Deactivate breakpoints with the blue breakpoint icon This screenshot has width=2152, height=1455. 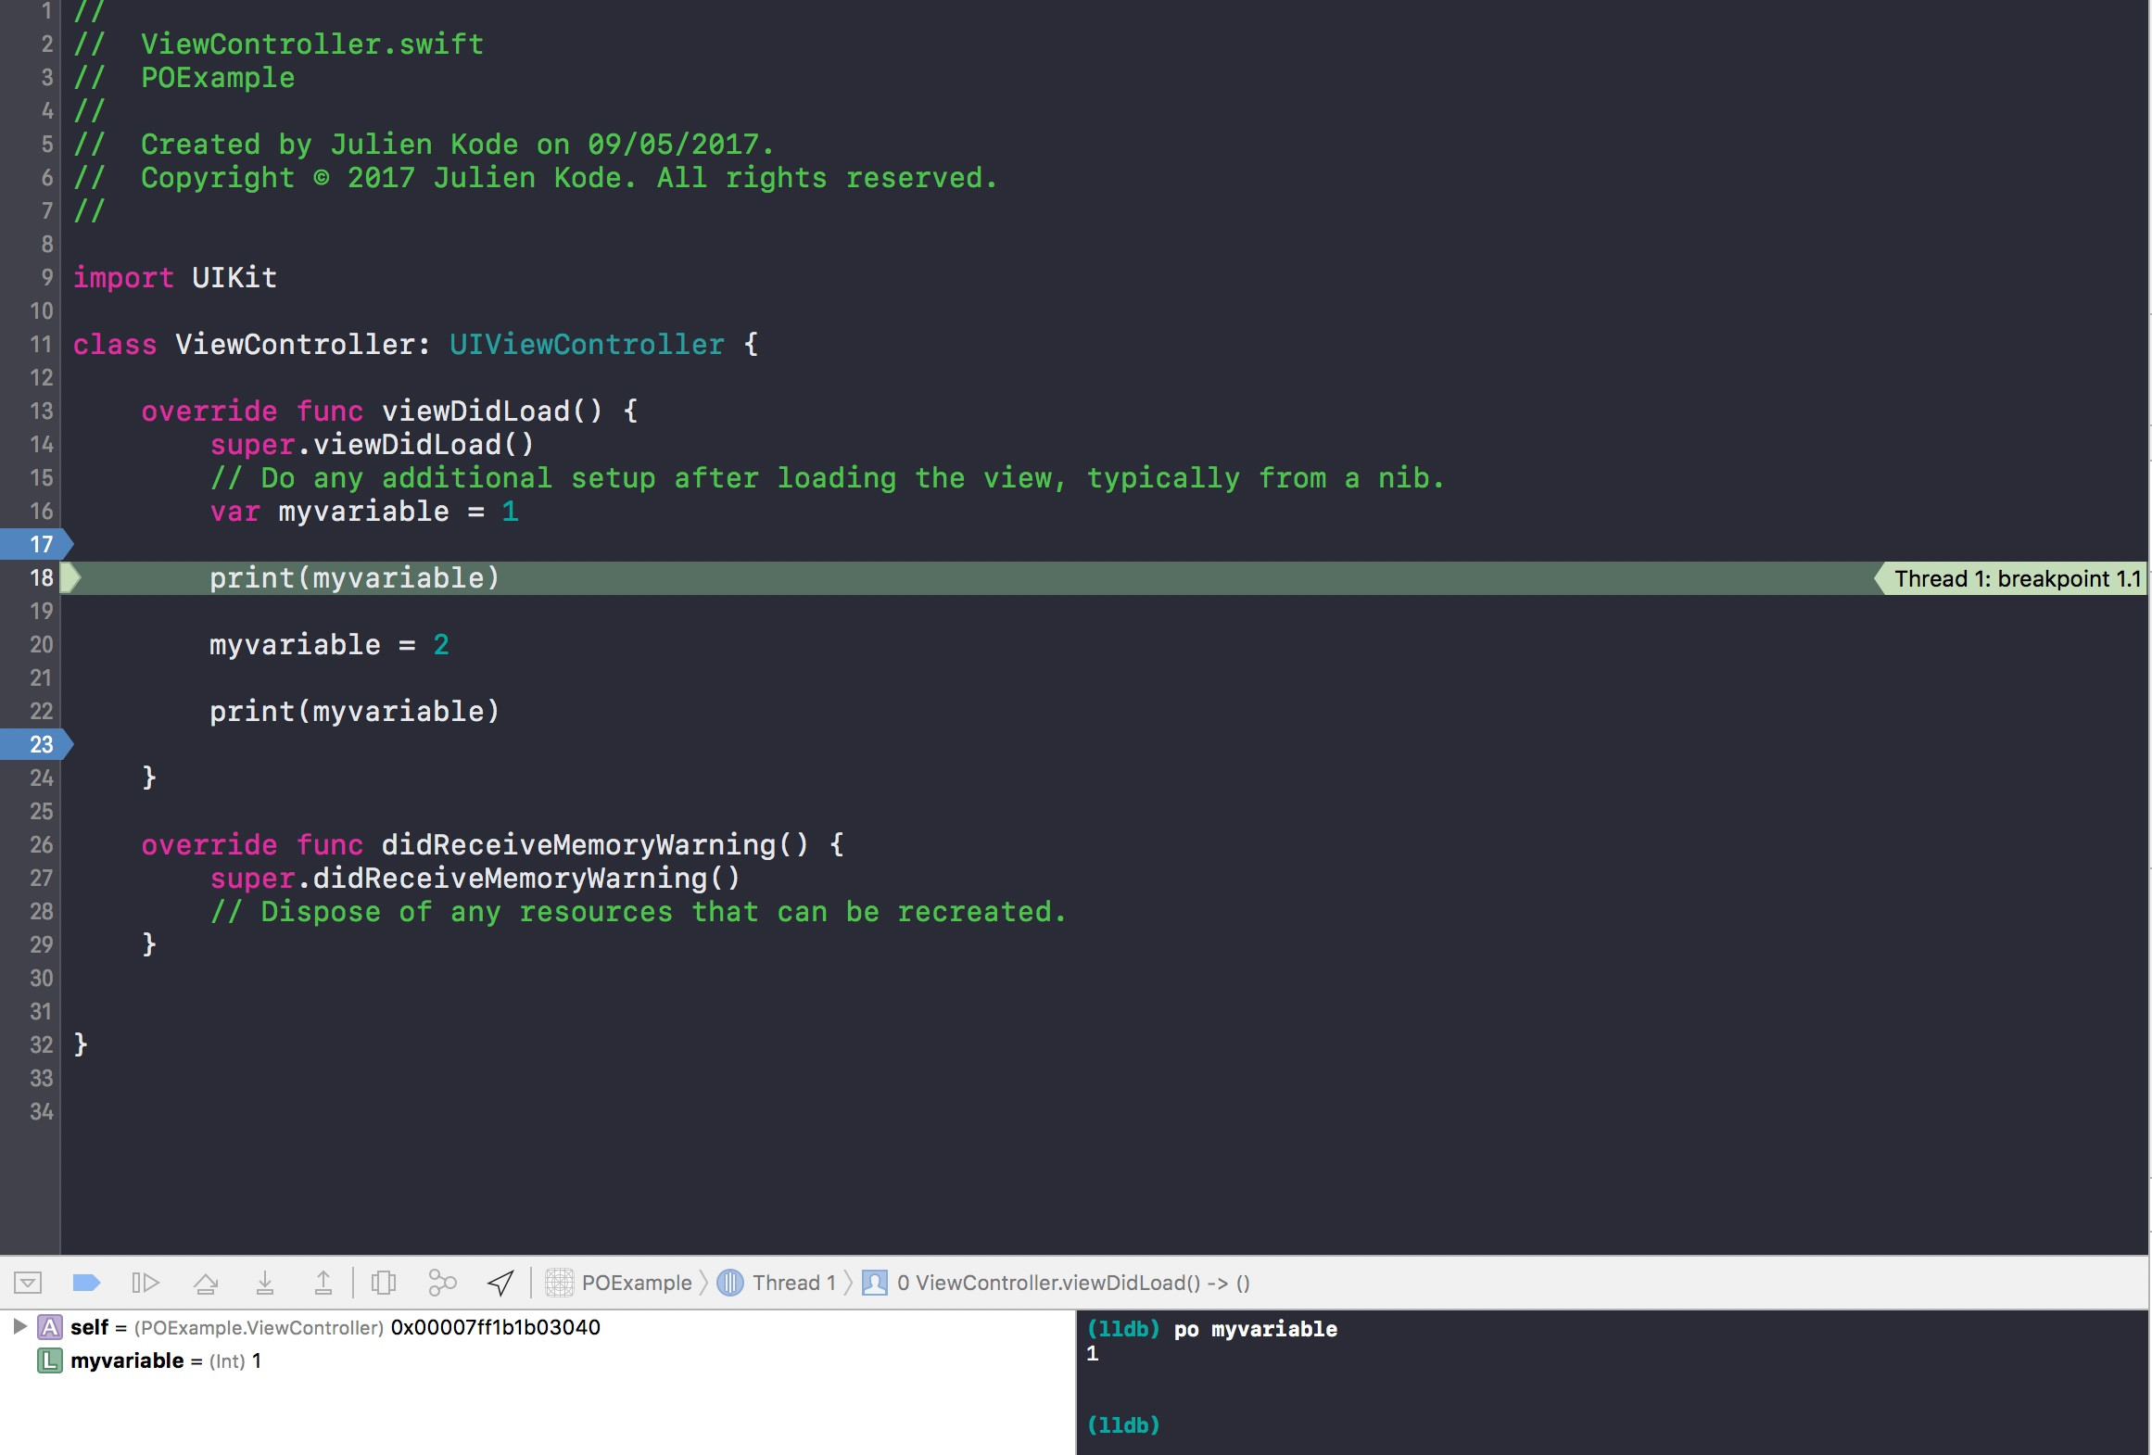click(86, 1283)
